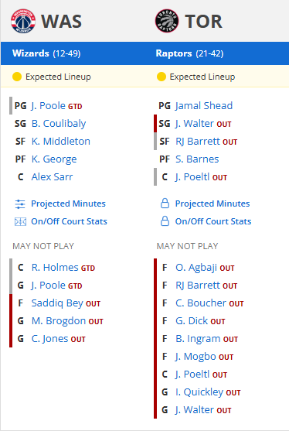The height and width of the screenshot is (431, 289).
Task: Click the Washington Wizards team logo
Action: click(23, 21)
